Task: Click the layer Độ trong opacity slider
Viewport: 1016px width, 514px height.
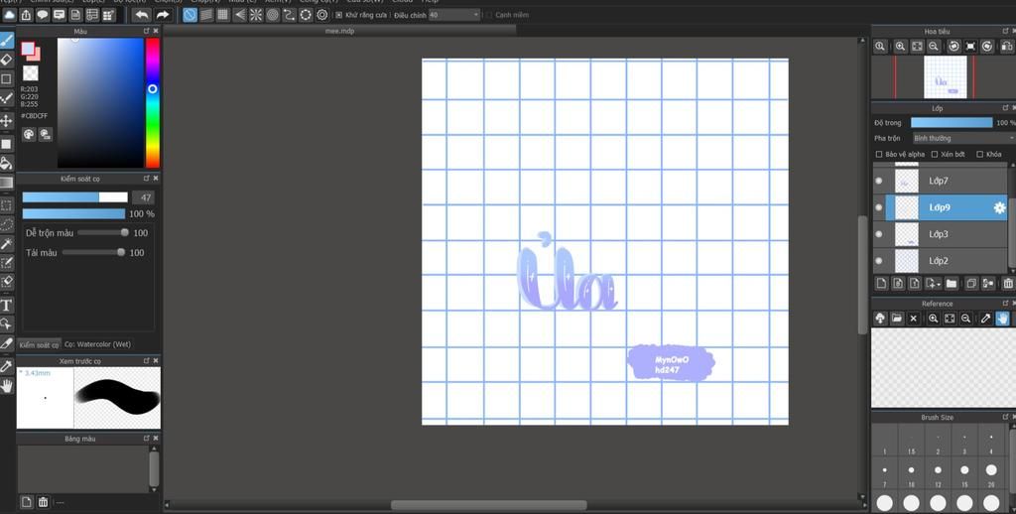Action: tap(952, 122)
